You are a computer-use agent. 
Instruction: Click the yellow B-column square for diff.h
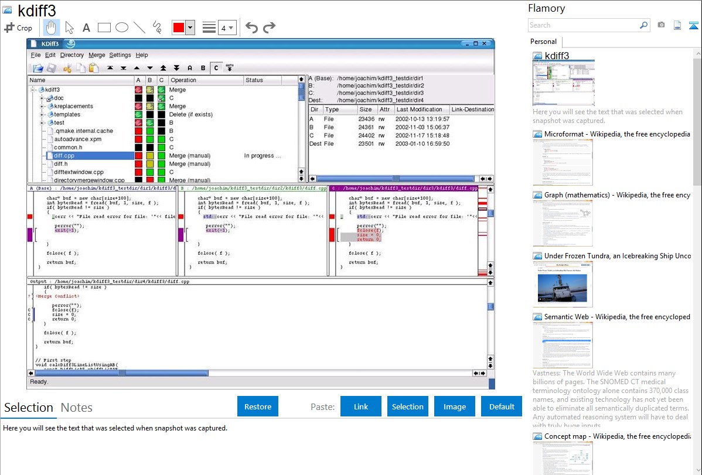[150, 164]
